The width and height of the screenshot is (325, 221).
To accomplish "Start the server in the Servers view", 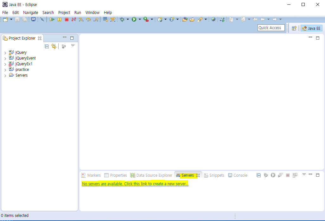I will pyautogui.click(x=273, y=175).
